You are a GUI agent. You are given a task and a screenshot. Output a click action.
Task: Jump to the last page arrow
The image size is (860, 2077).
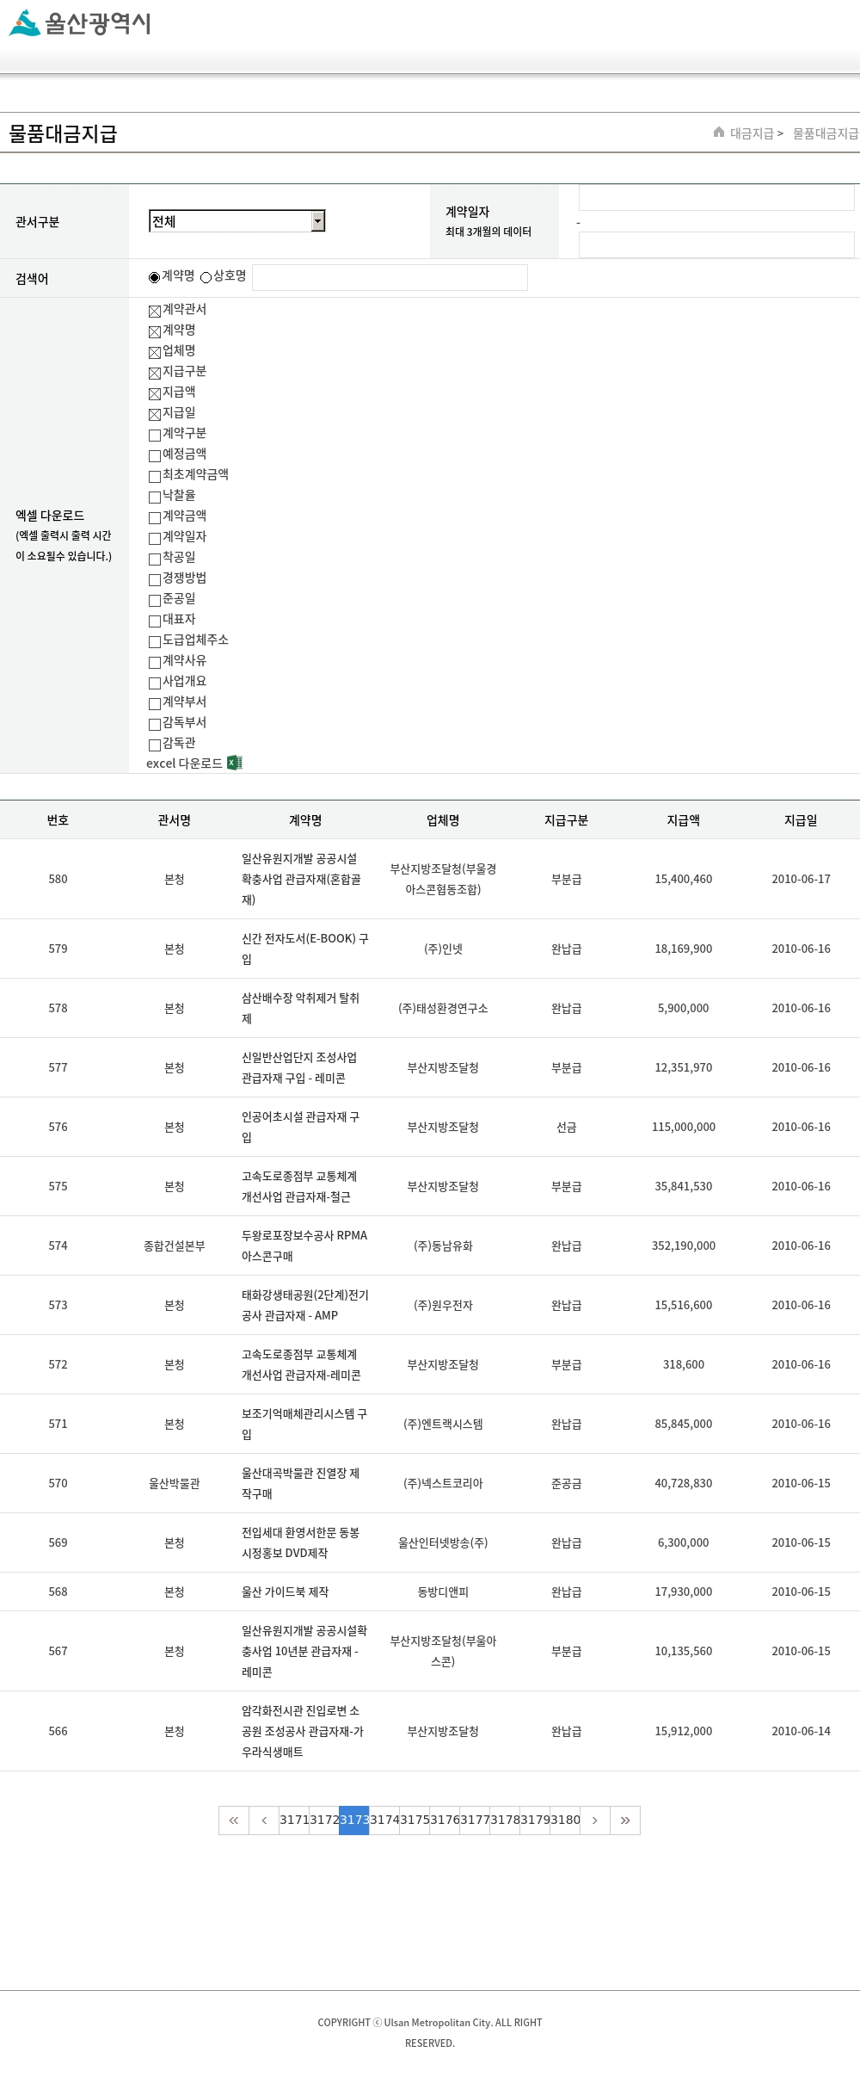coord(625,1820)
